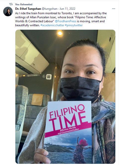Image resolution: width=121 pixels, height=165 pixels.
Task: Click the ceiling light in the photo
Action: [x=60, y=33]
